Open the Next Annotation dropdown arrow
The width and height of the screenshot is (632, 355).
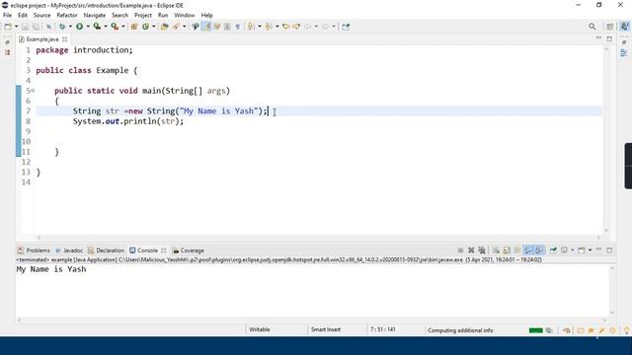point(259,27)
